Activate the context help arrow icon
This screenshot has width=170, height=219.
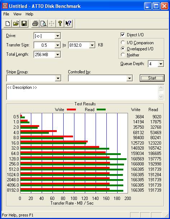[x=68, y=23]
